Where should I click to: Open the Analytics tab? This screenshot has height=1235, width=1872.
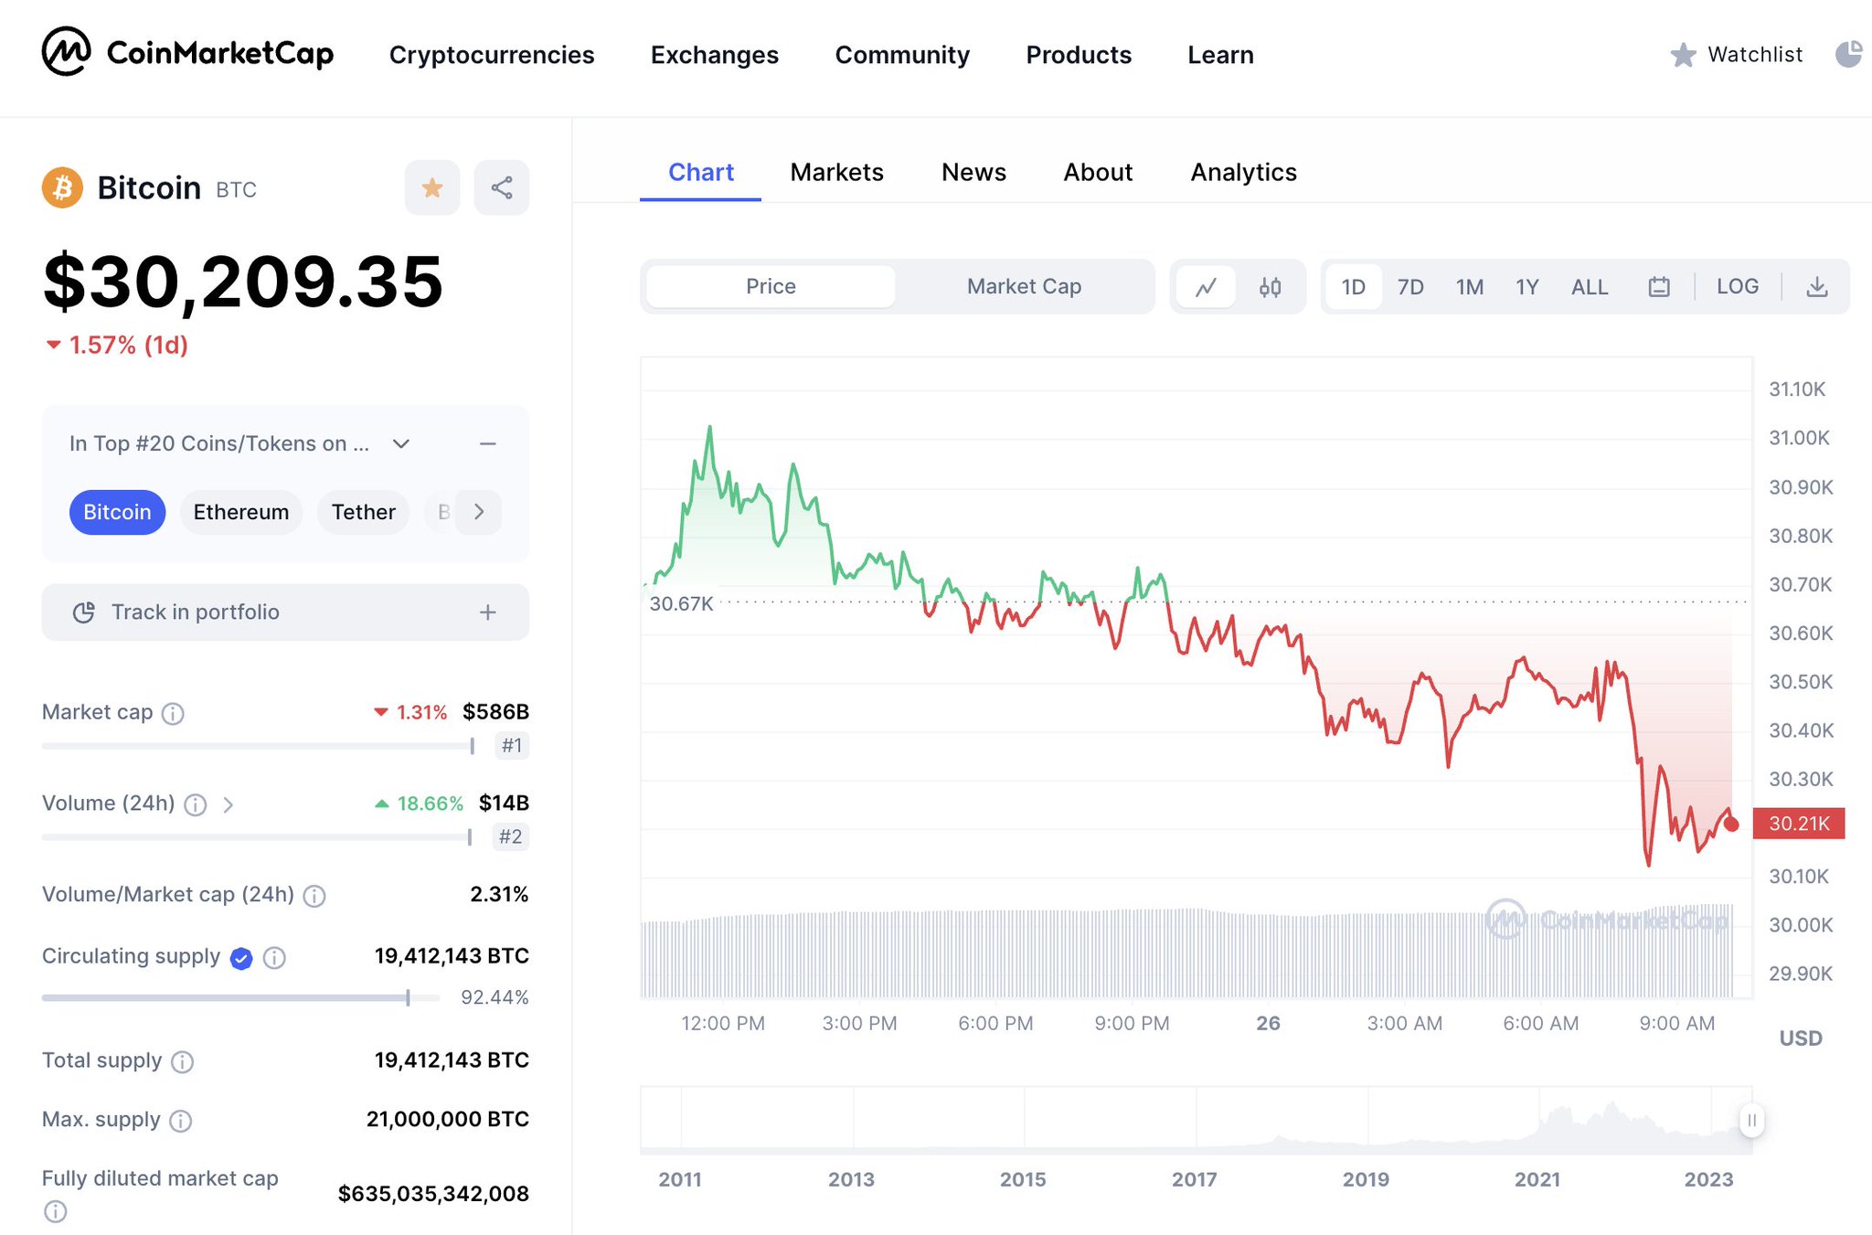(1244, 173)
